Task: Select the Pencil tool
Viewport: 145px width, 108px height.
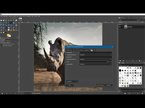Action: click(x=14, y=28)
